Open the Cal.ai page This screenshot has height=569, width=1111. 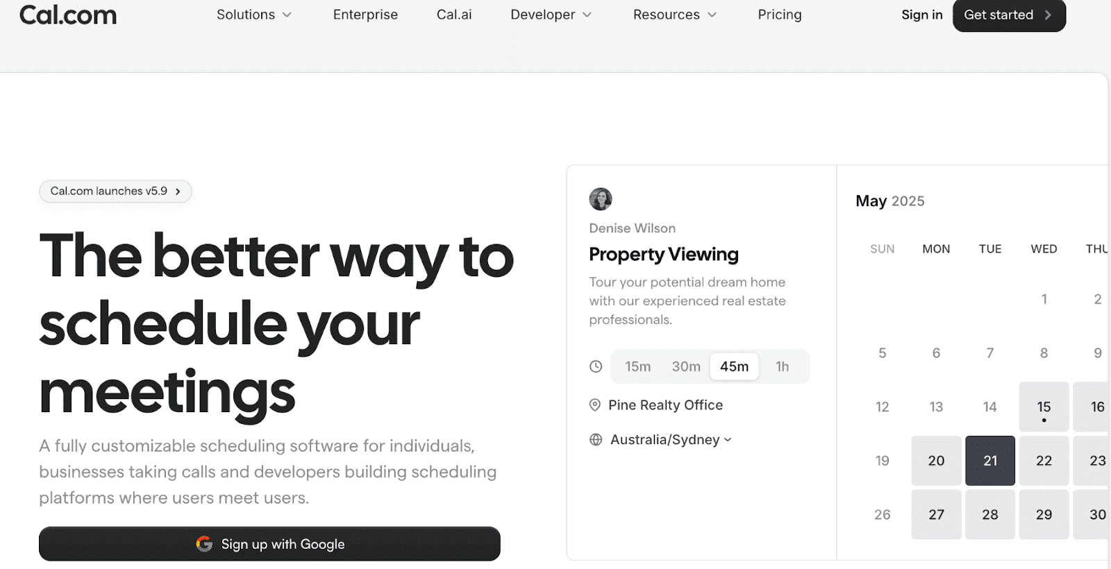(x=454, y=15)
